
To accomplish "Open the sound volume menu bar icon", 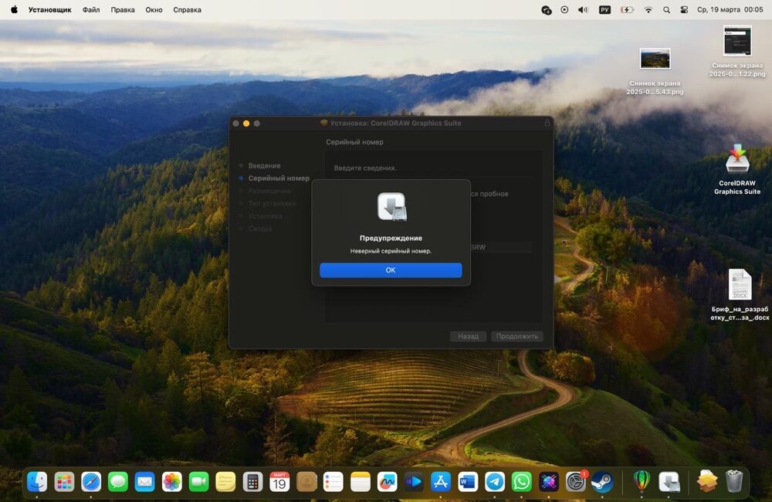I will pos(583,9).
